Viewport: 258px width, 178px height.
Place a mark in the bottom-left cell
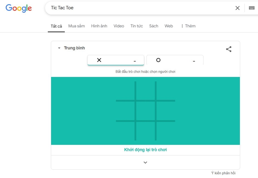point(125,131)
